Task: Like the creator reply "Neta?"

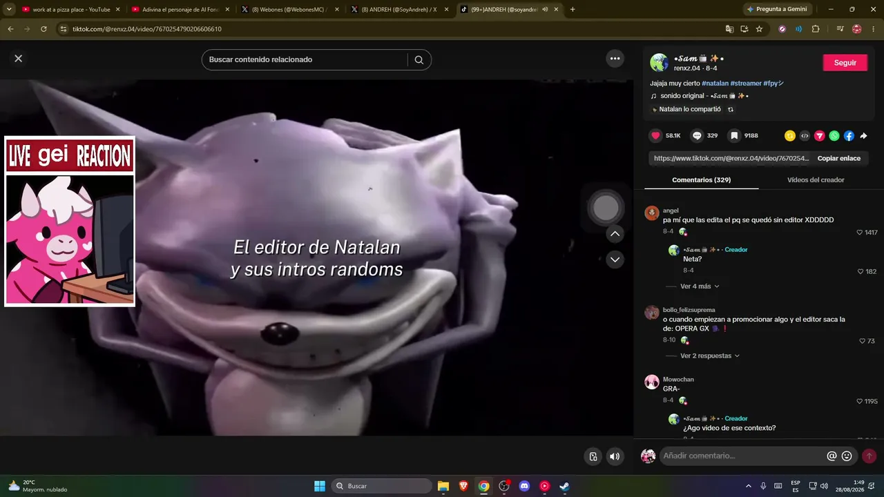Action: coord(861,272)
